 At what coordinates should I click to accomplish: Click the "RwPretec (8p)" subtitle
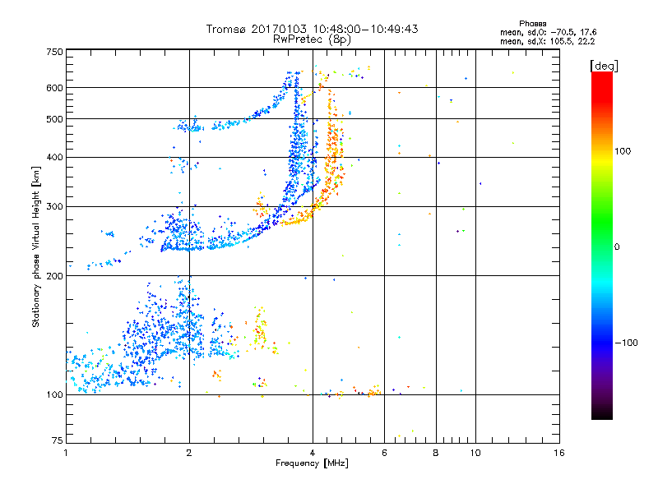coord(312,39)
